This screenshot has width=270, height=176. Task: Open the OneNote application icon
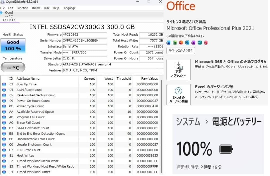pyautogui.click(x=193, y=43)
